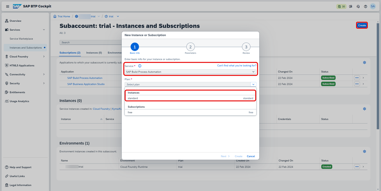Expand the trial subaccount breadcrumb dropdown

(118, 16)
